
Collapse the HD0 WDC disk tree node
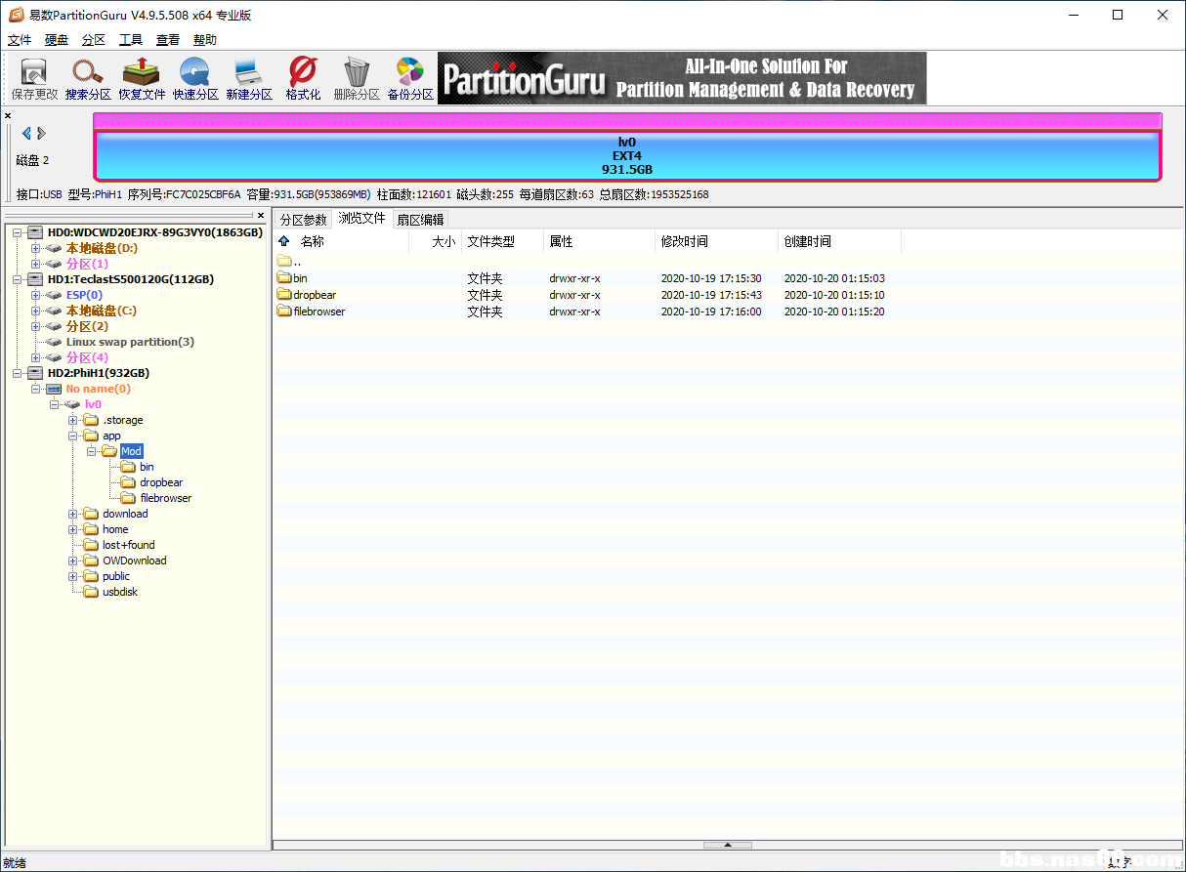pos(18,232)
